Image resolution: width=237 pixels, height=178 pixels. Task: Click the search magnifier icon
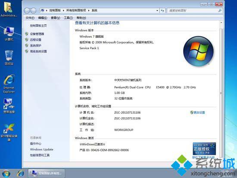point(220,10)
